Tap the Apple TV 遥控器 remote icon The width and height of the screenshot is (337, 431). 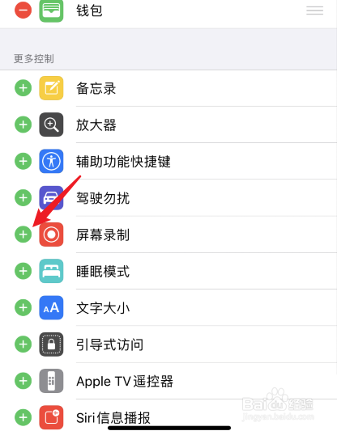coord(51,381)
